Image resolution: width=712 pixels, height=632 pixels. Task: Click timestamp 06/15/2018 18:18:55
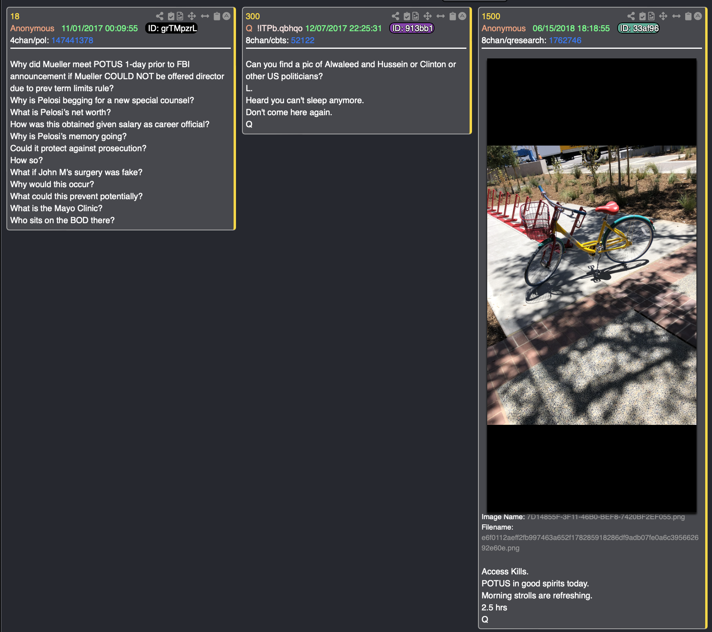point(571,28)
